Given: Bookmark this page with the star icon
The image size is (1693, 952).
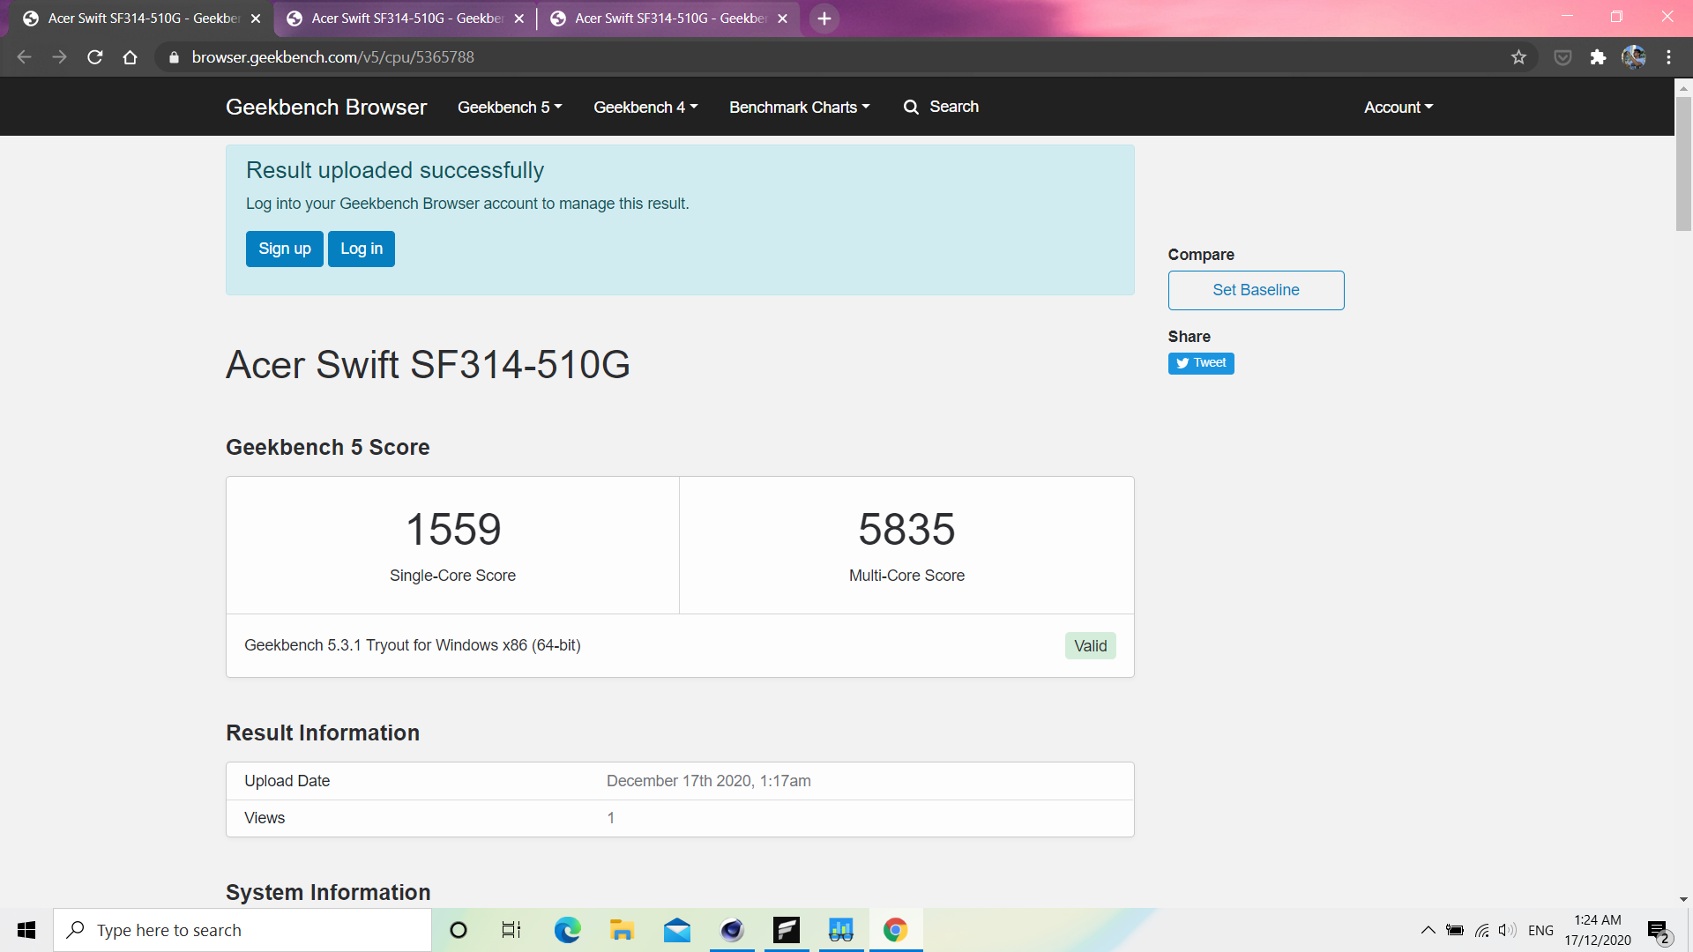Looking at the screenshot, I should [1518, 57].
